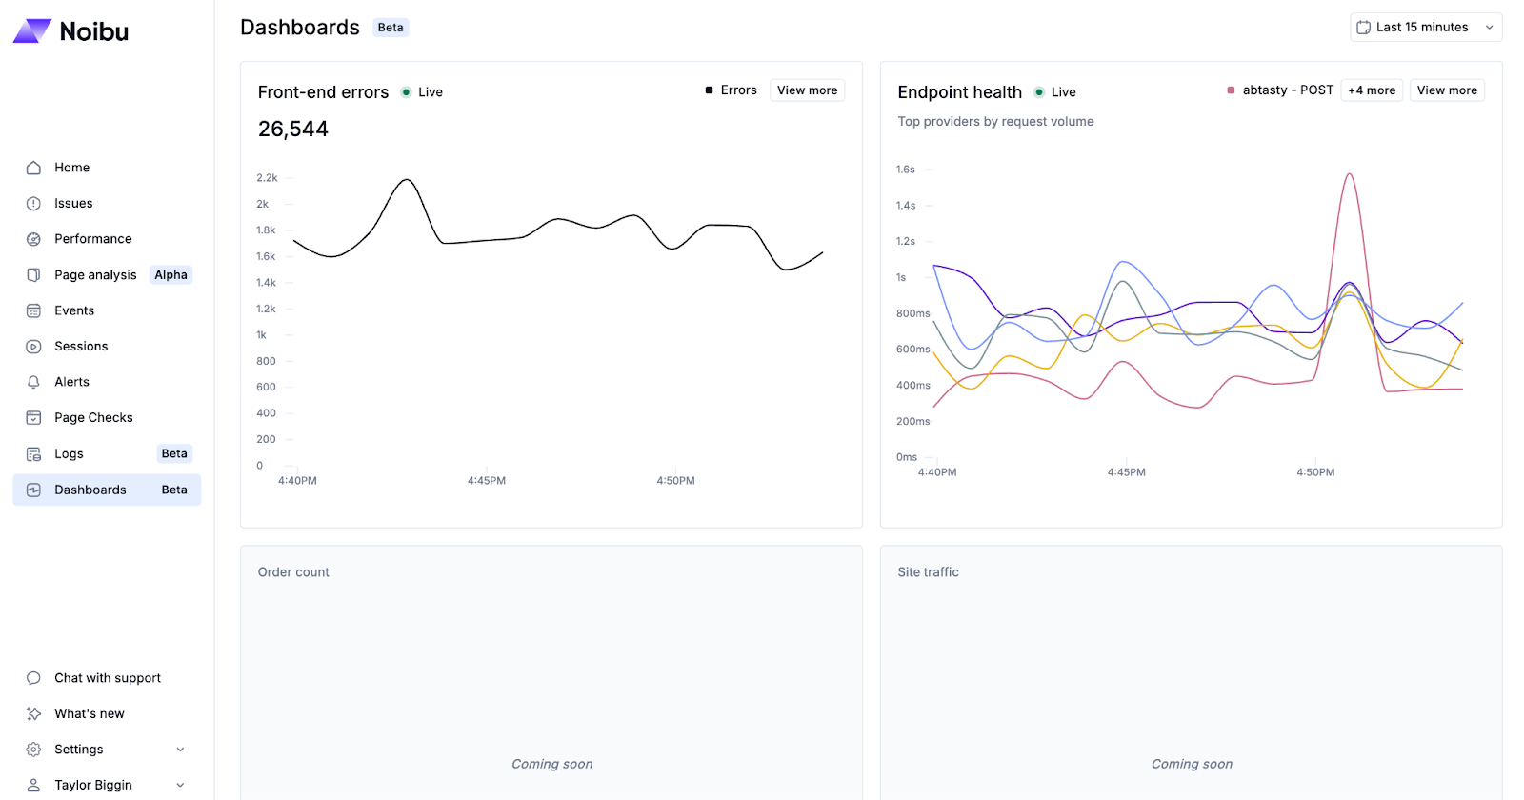Click the Alerts bell icon

[x=33, y=382]
